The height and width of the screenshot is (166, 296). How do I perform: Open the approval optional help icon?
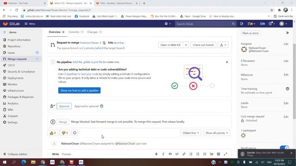point(102,106)
